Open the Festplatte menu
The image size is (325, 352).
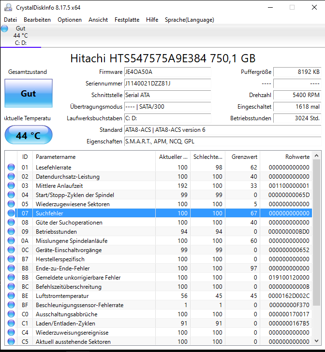(127, 20)
